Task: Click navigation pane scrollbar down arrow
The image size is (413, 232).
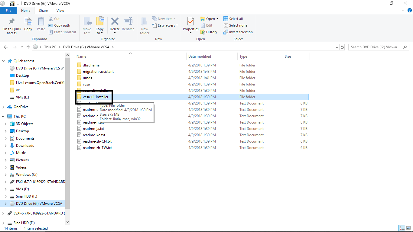Action: [67, 222]
